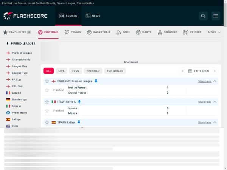This screenshot has height=170, width=227.
Task: Open the search magnifier icon
Action: pyautogui.click(x=203, y=16)
